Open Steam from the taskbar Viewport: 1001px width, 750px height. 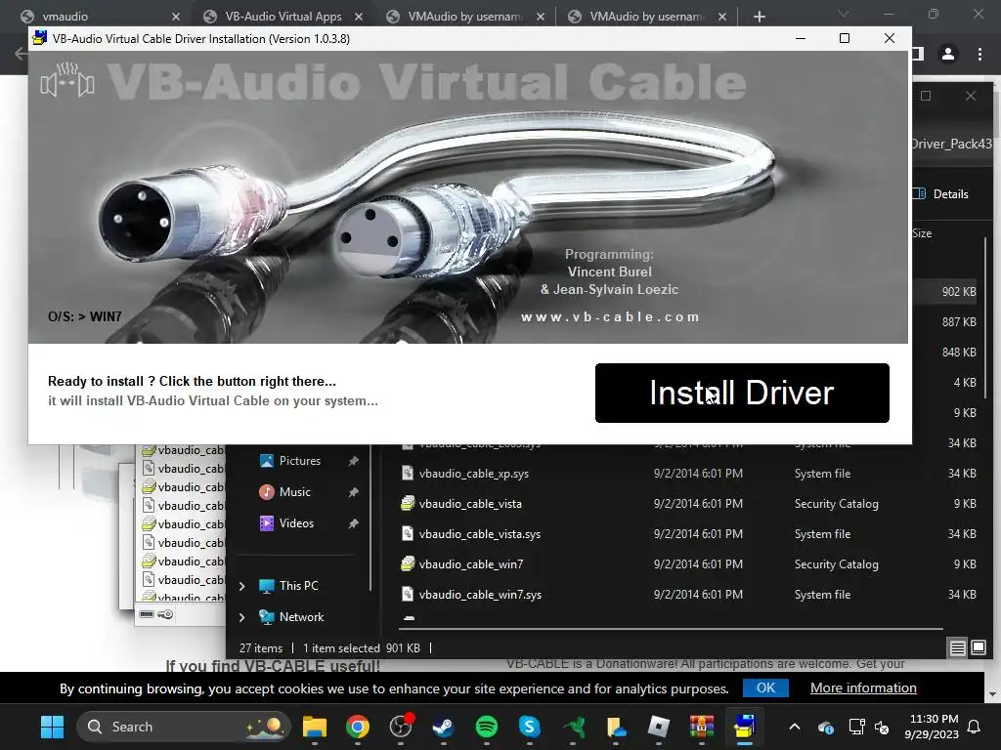[443, 727]
